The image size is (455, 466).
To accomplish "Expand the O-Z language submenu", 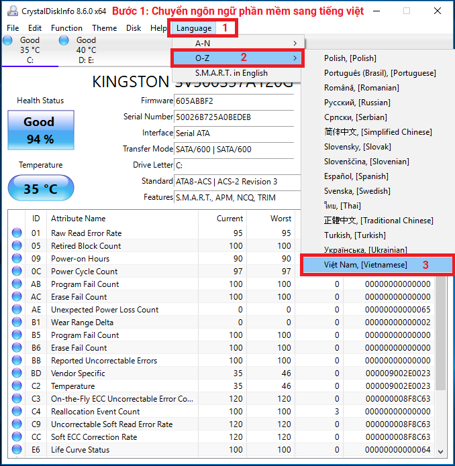I will pyautogui.click(x=238, y=58).
